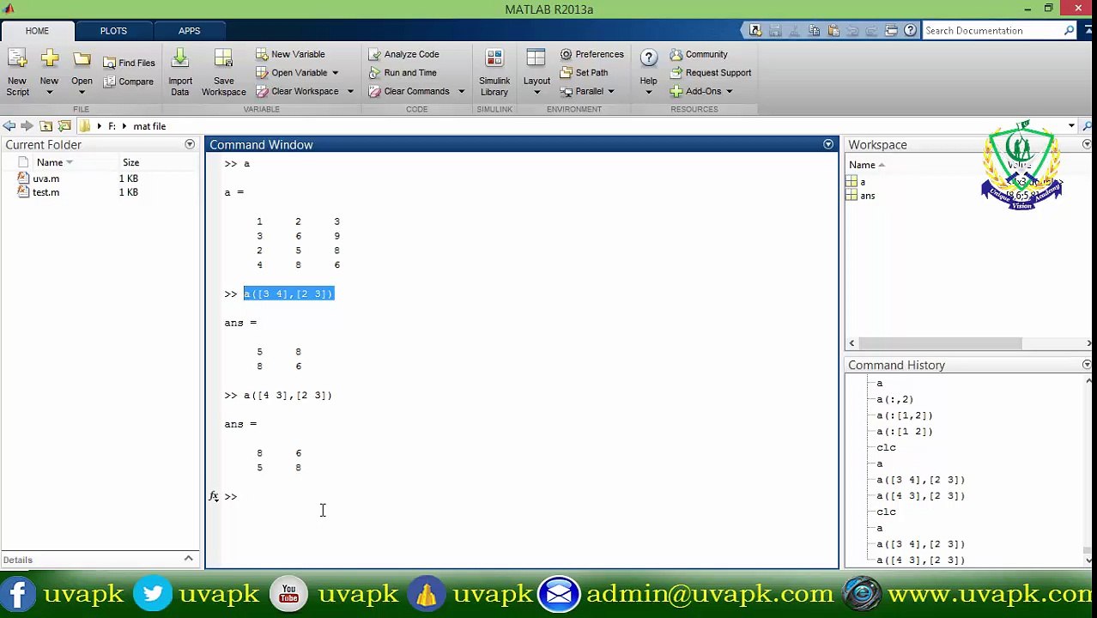The height and width of the screenshot is (618, 1097).
Task: Go back to previous folder
Action: pos(9,126)
